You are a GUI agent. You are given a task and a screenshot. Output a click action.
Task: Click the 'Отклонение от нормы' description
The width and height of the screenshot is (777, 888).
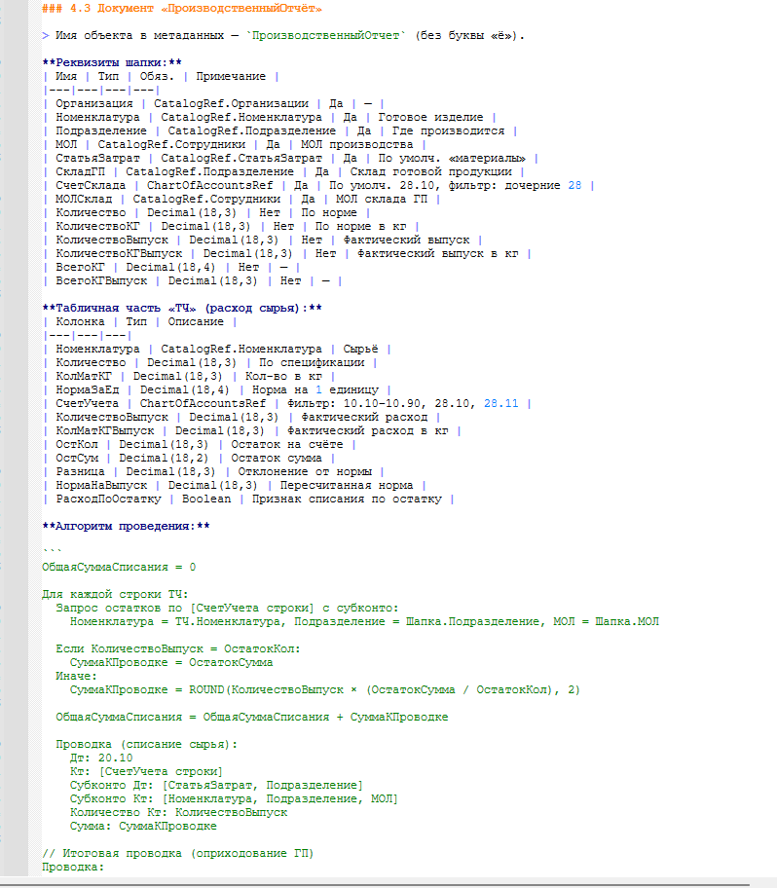pos(305,471)
